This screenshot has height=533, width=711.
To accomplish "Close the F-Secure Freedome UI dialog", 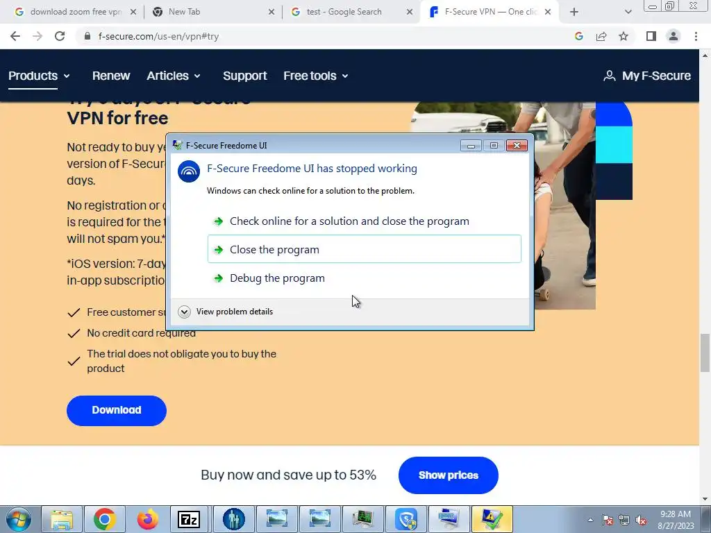I will (x=517, y=145).
